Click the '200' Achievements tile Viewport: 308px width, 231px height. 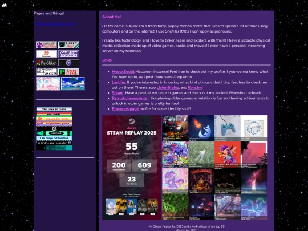point(119,166)
